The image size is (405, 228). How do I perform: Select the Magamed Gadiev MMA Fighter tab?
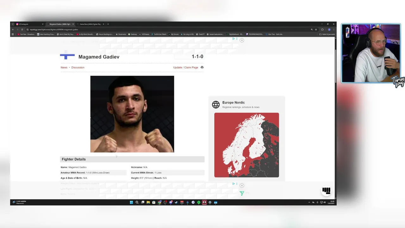click(59, 24)
